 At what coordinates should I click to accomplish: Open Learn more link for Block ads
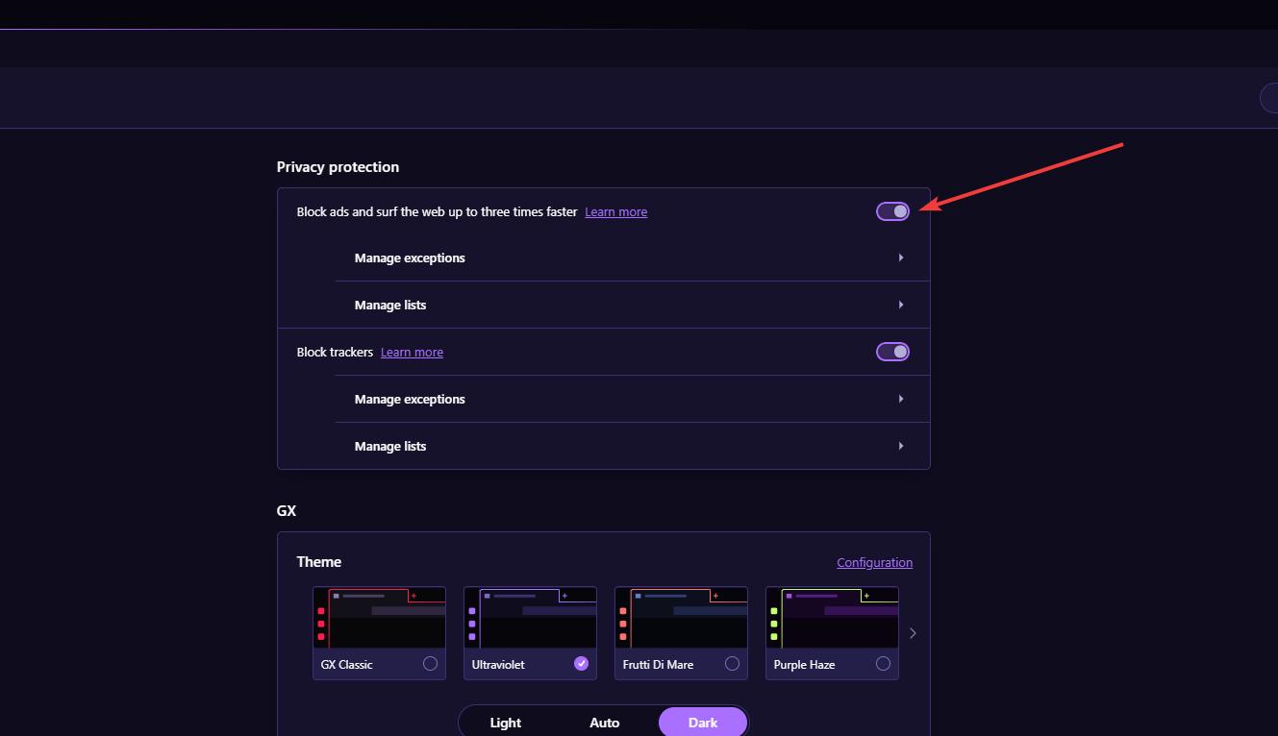tap(615, 212)
